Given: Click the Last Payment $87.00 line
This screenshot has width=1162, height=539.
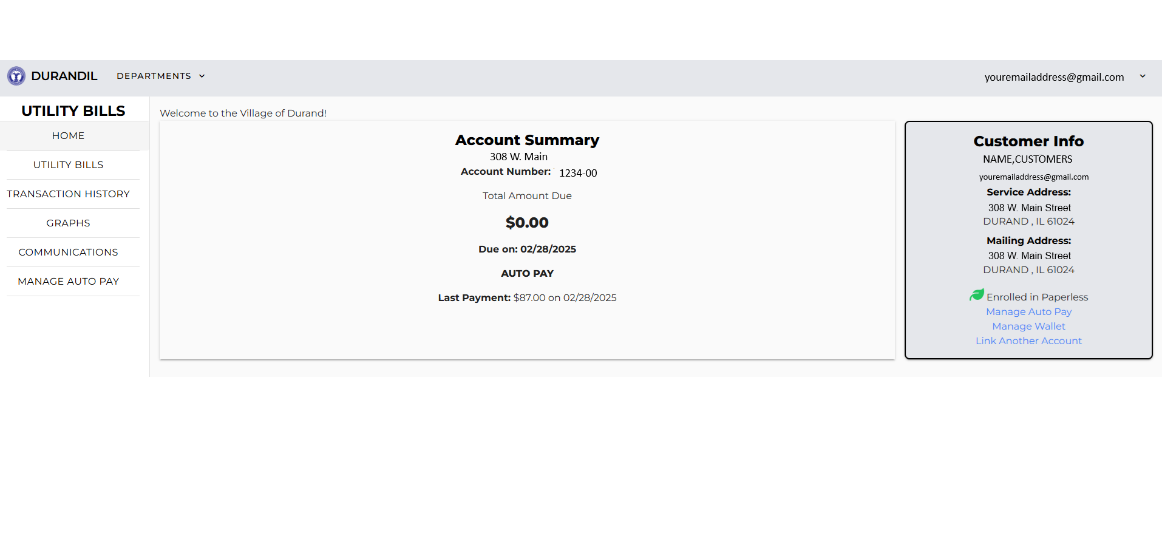Looking at the screenshot, I should 527,297.
